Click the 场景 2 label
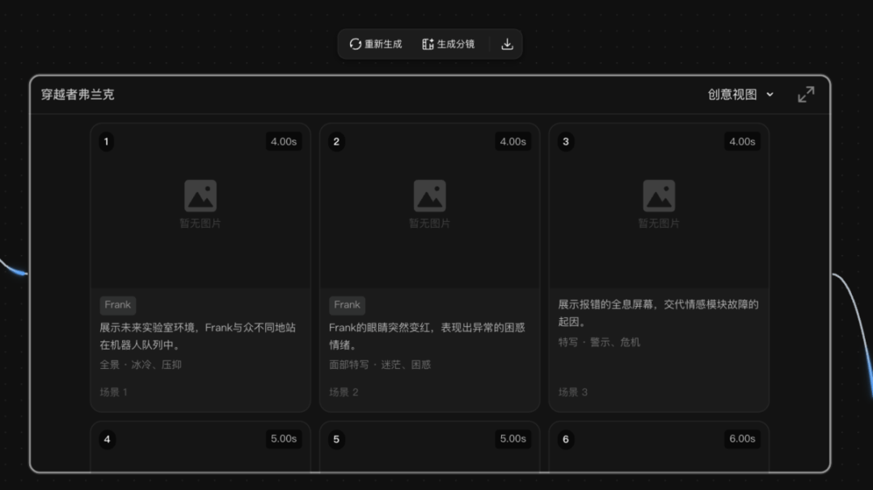This screenshot has height=490, width=873. (344, 392)
